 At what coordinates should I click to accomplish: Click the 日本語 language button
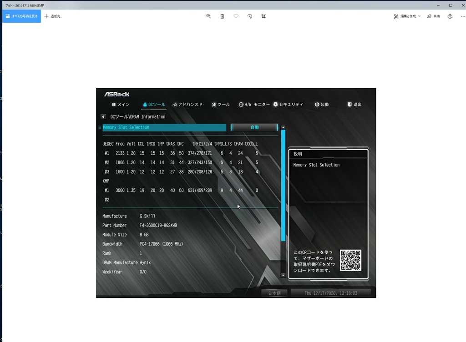tap(274, 293)
